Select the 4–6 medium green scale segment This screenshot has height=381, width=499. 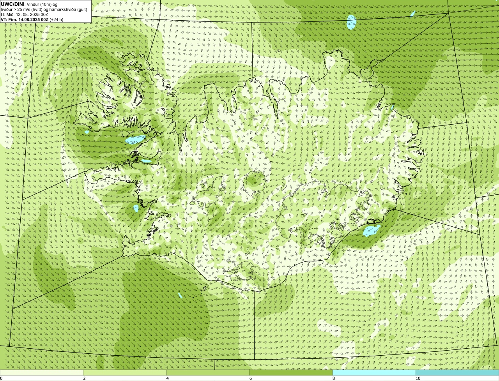click(208, 373)
